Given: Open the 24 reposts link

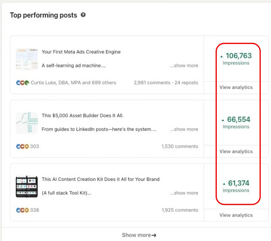Looking at the screenshot, I should coord(186,83).
